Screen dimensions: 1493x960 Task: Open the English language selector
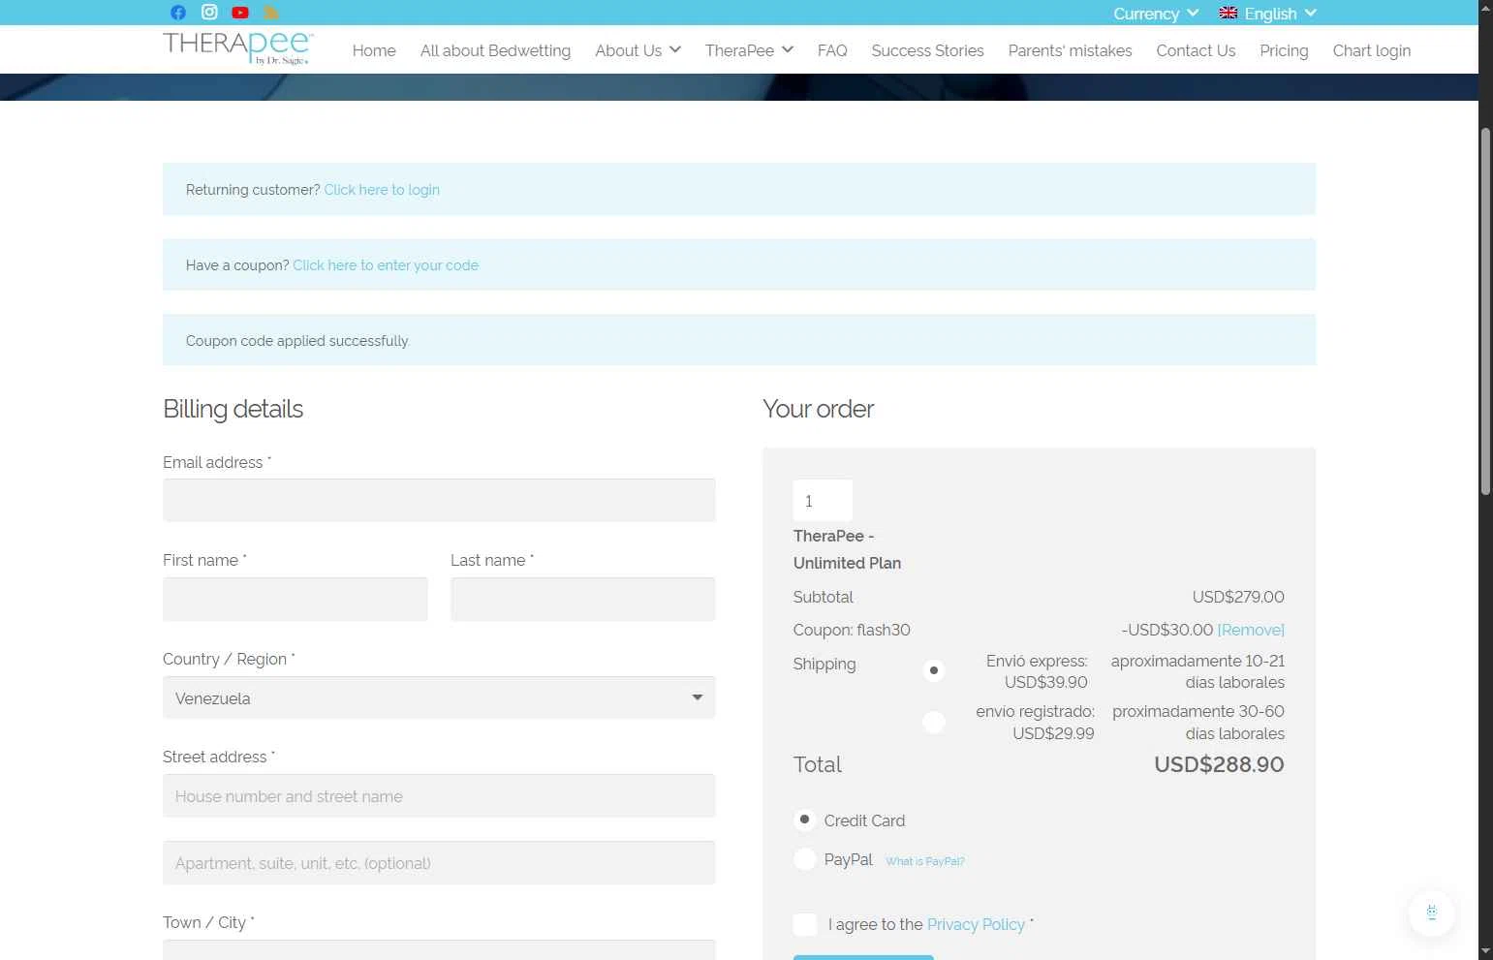pos(1268,14)
